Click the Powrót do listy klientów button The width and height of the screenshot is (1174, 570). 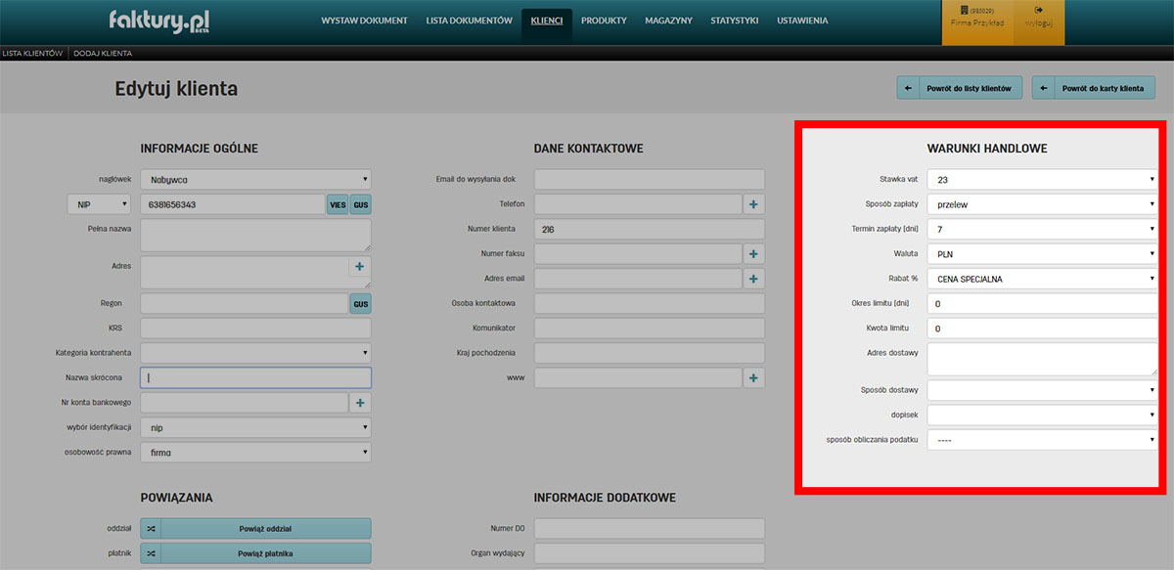click(960, 88)
